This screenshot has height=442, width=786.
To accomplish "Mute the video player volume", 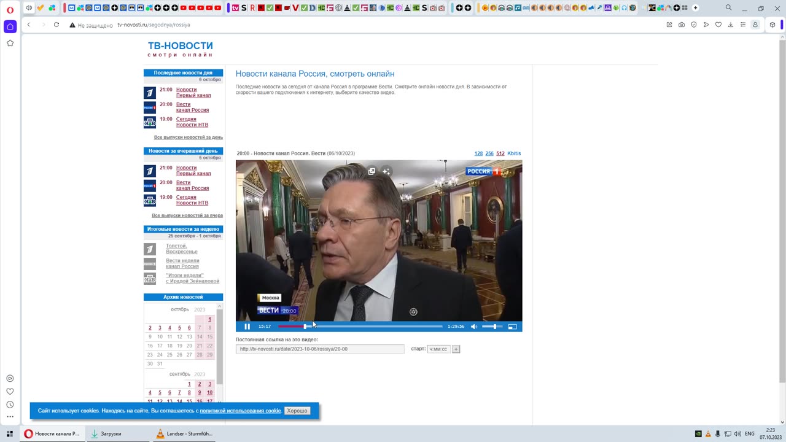I will 473,327.
